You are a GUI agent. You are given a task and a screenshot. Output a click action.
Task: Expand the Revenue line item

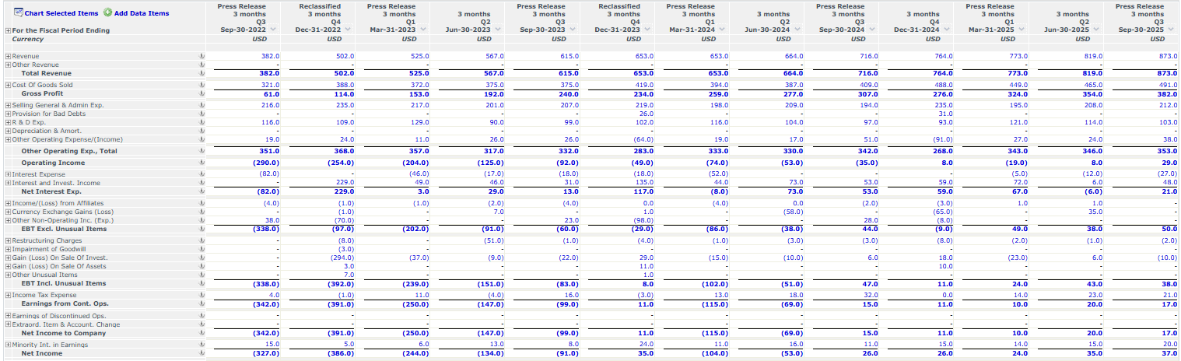point(8,57)
